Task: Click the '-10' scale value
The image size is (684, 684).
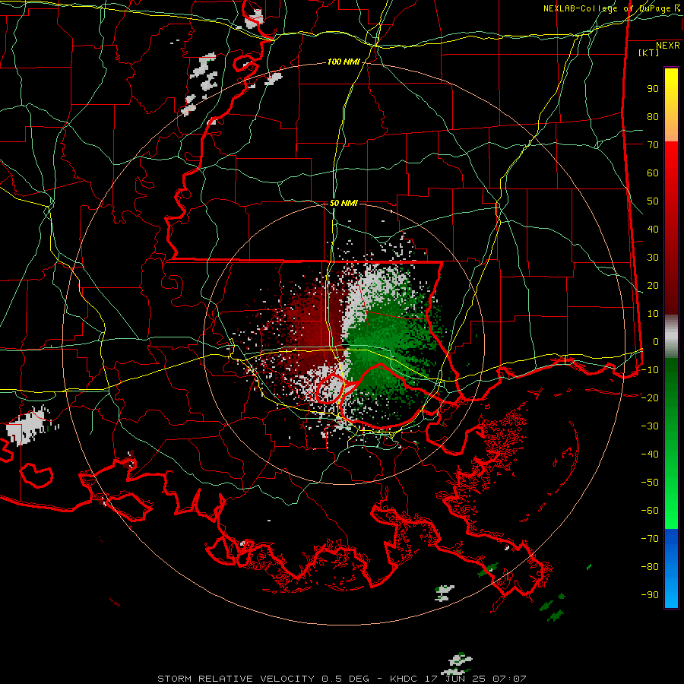Action: (650, 370)
